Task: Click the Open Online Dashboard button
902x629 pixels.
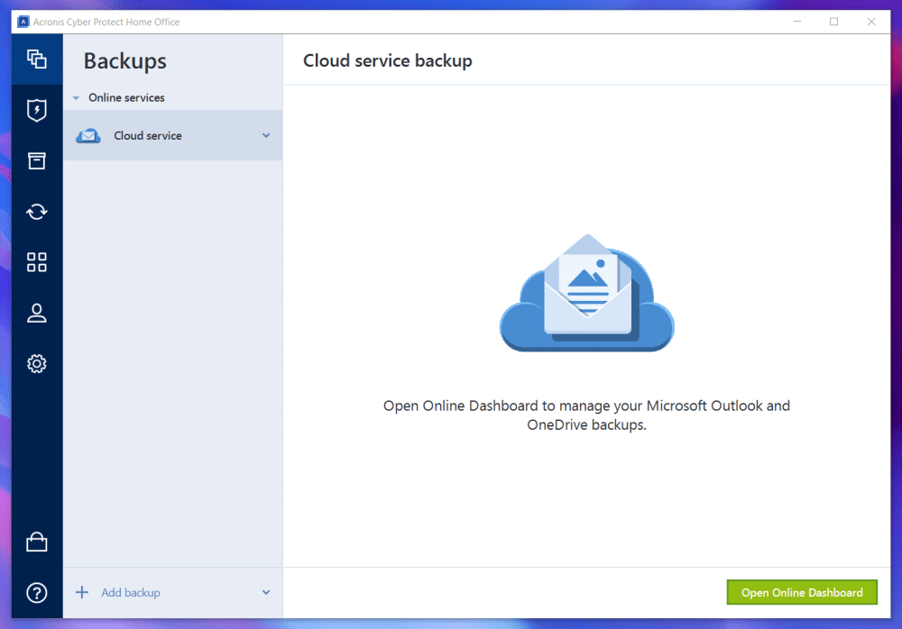Action: coord(802,592)
